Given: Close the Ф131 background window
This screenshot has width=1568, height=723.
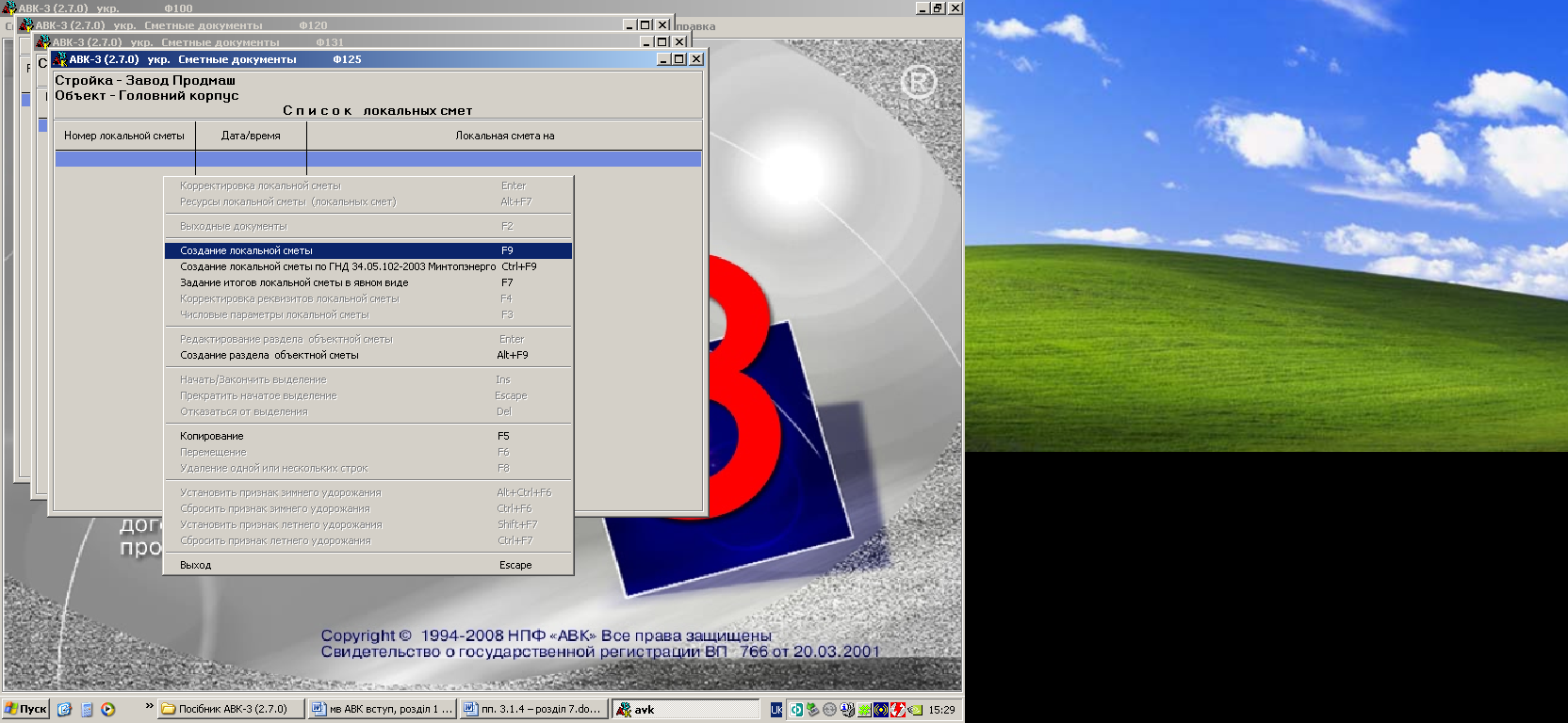Looking at the screenshot, I should [679, 42].
